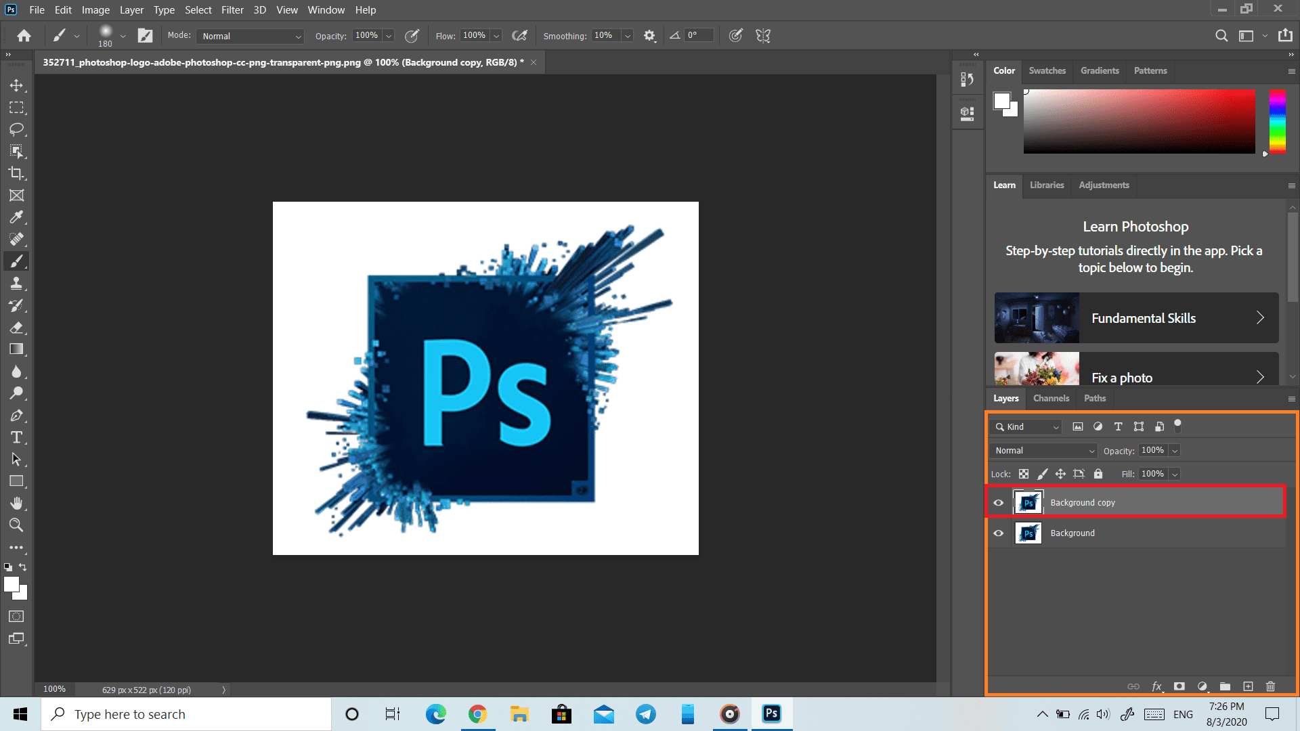Toggle lock image pixels brush icon
The width and height of the screenshot is (1300, 731).
pos(1043,474)
